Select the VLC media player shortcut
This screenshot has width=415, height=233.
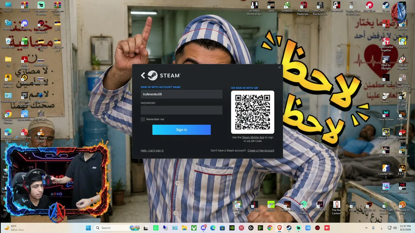tap(41, 136)
